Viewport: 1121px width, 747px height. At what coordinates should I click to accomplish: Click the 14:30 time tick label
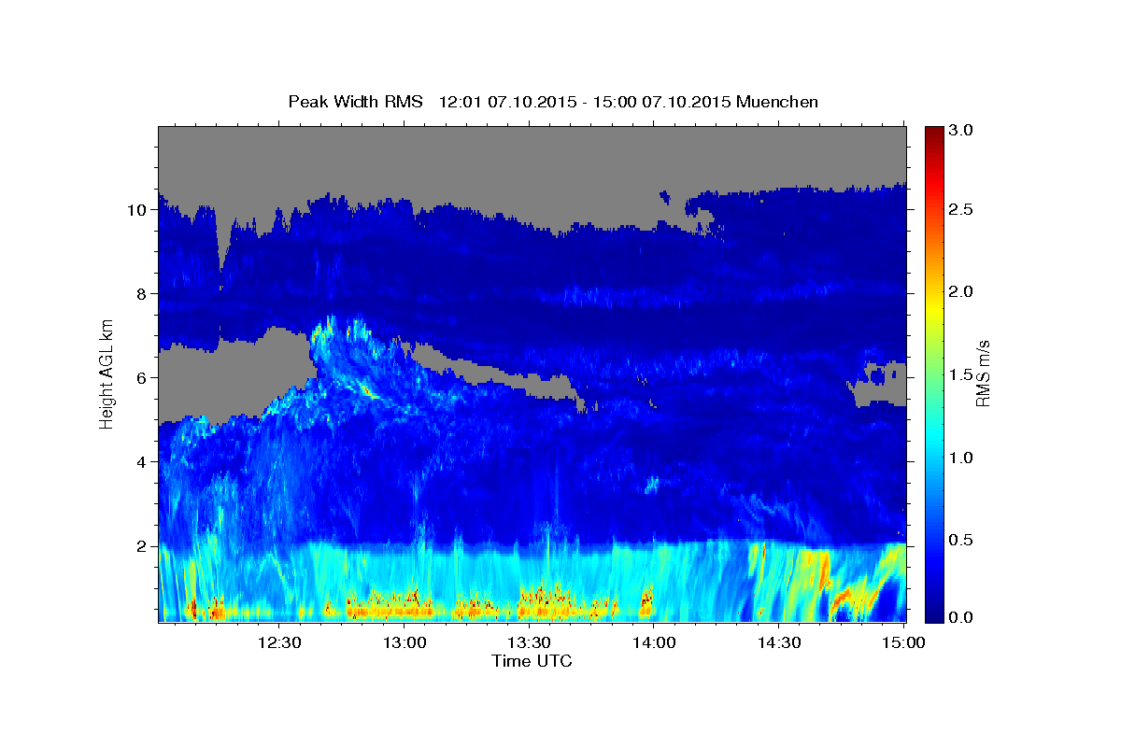[779, 642]
